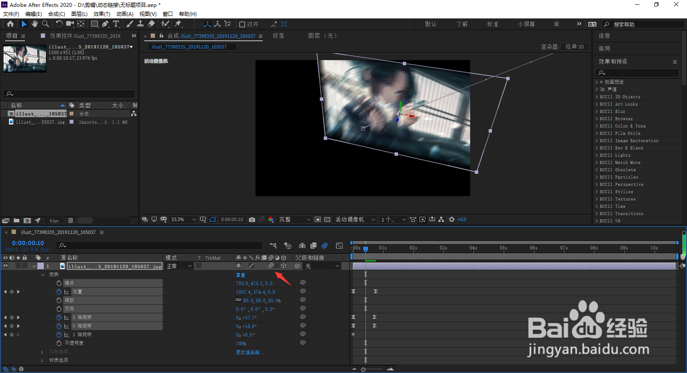
Task: Select the Clone Stamp tool
Action: (x=140, y=24)
